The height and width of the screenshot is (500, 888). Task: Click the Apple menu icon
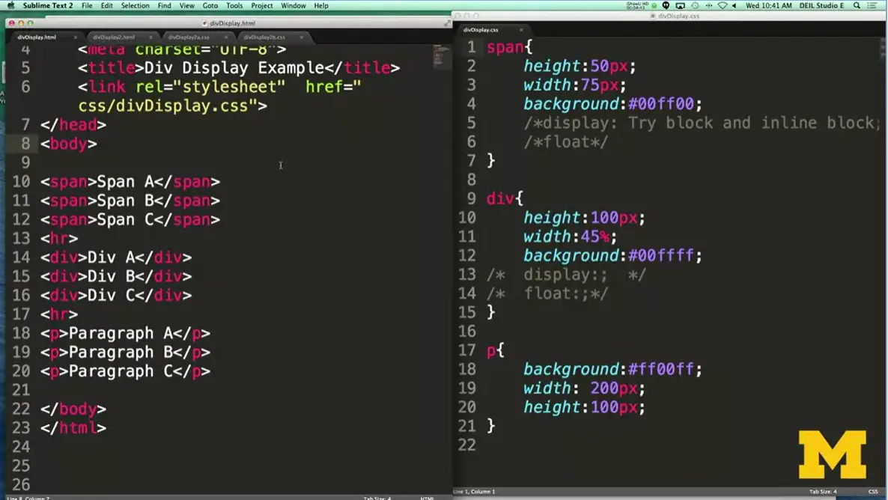tap(10, 5)
